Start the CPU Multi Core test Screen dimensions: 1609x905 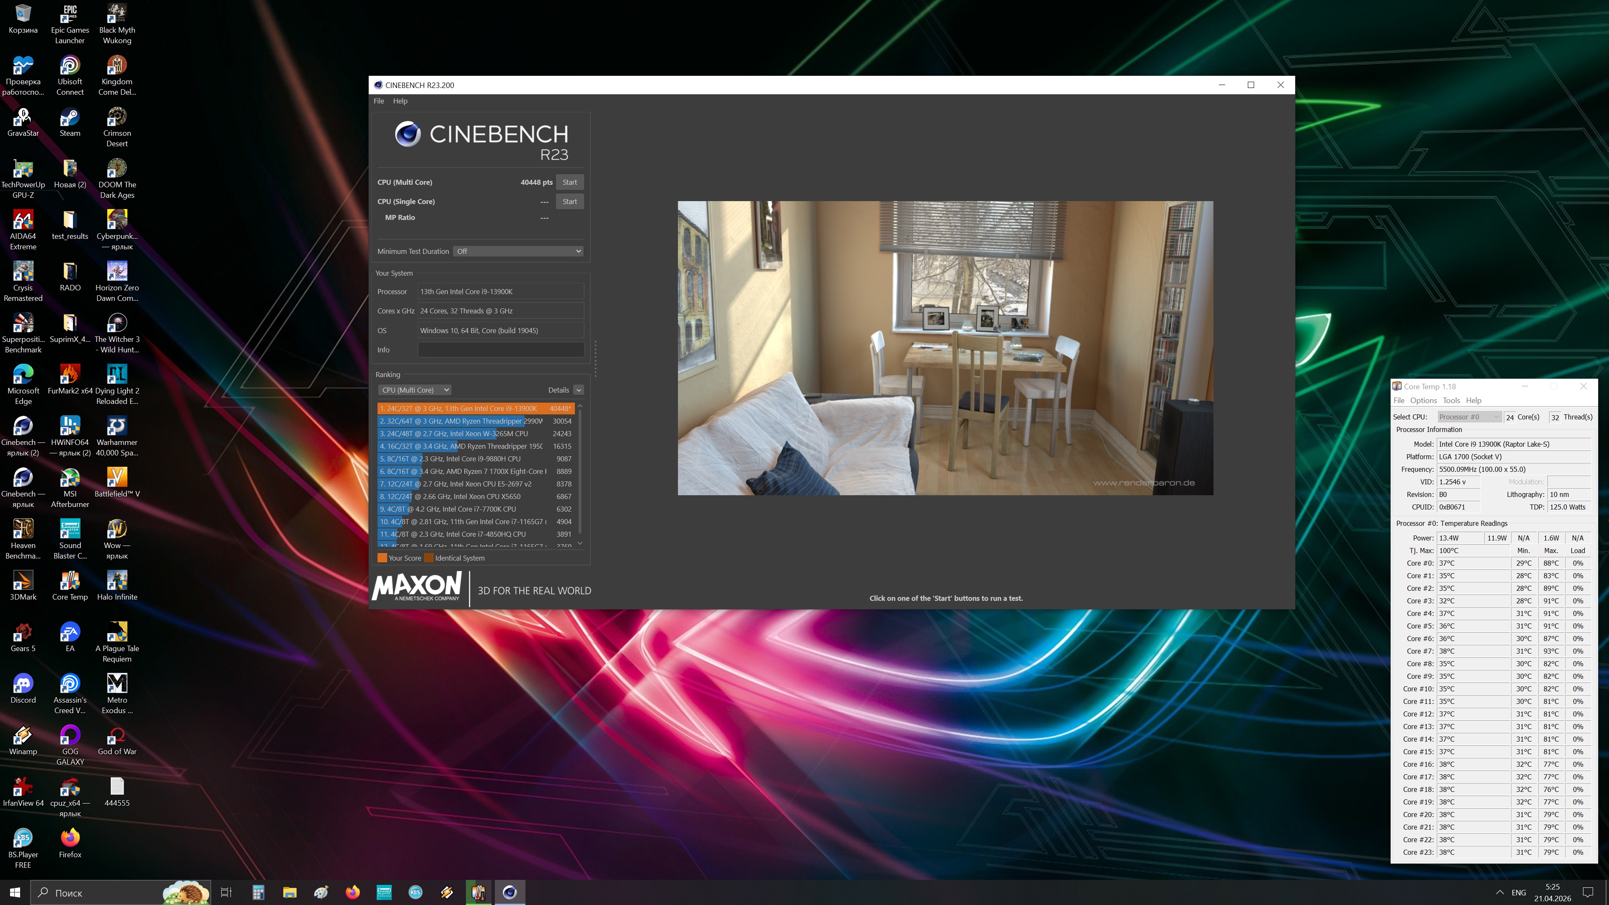[x=569, y=182]
